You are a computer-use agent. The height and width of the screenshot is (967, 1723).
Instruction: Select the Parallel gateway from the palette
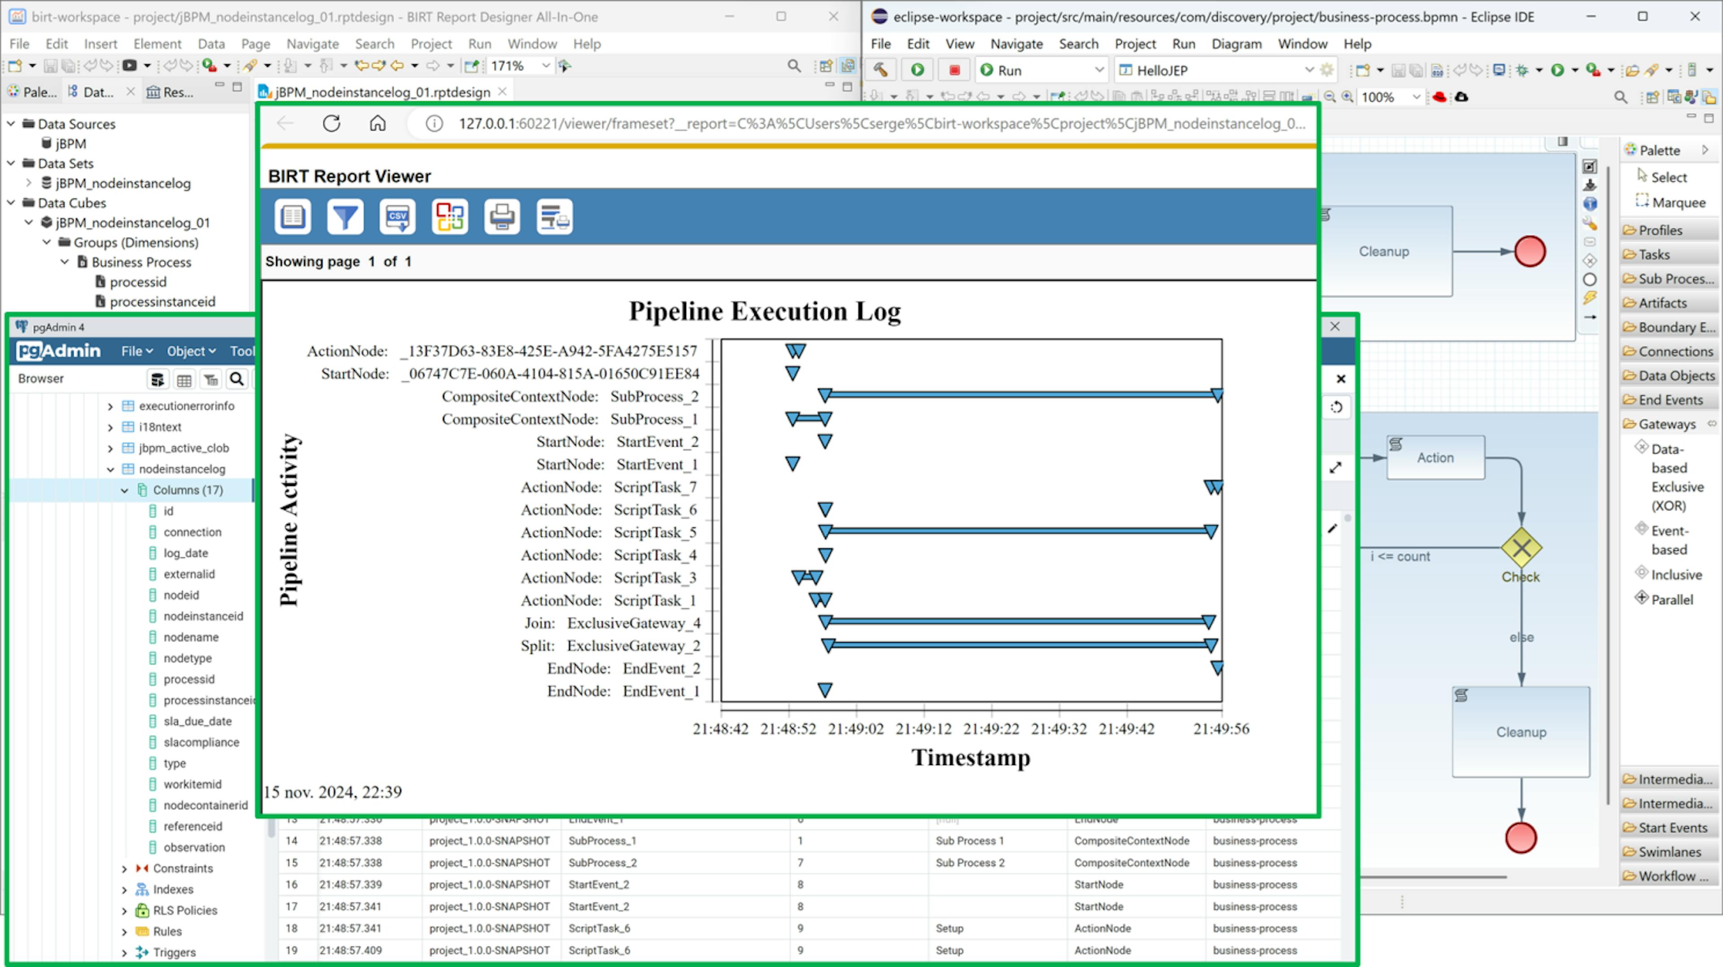[x=1671, y=600]
